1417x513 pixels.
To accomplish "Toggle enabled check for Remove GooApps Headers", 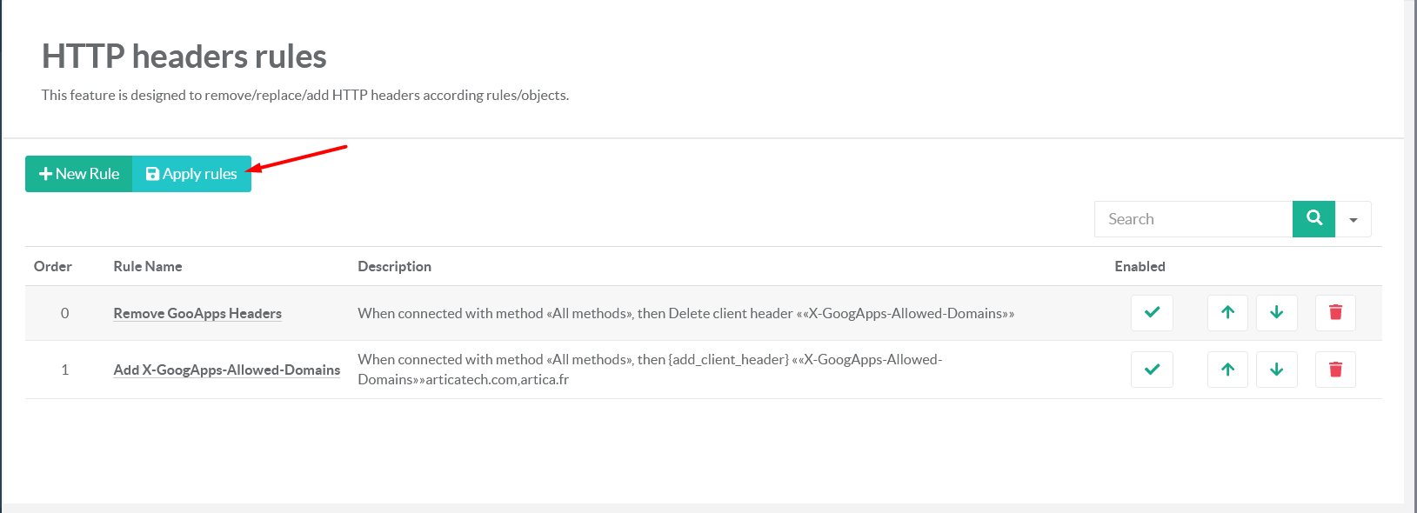I will 1152,313.
